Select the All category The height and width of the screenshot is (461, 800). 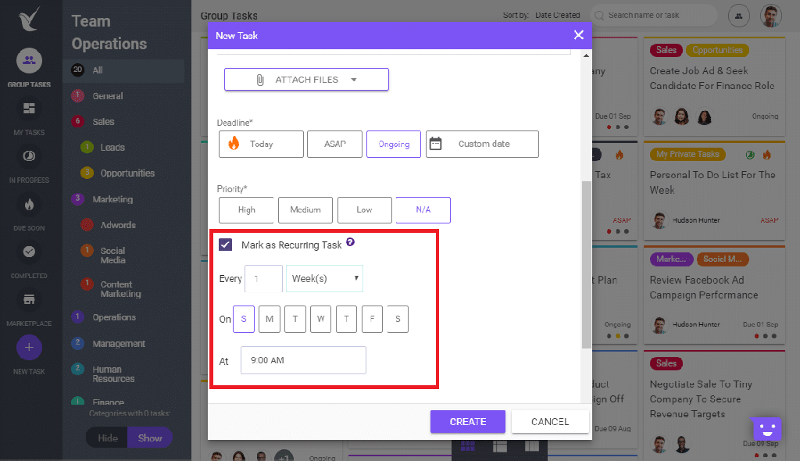pyautogui.click(x=124, y=70)
